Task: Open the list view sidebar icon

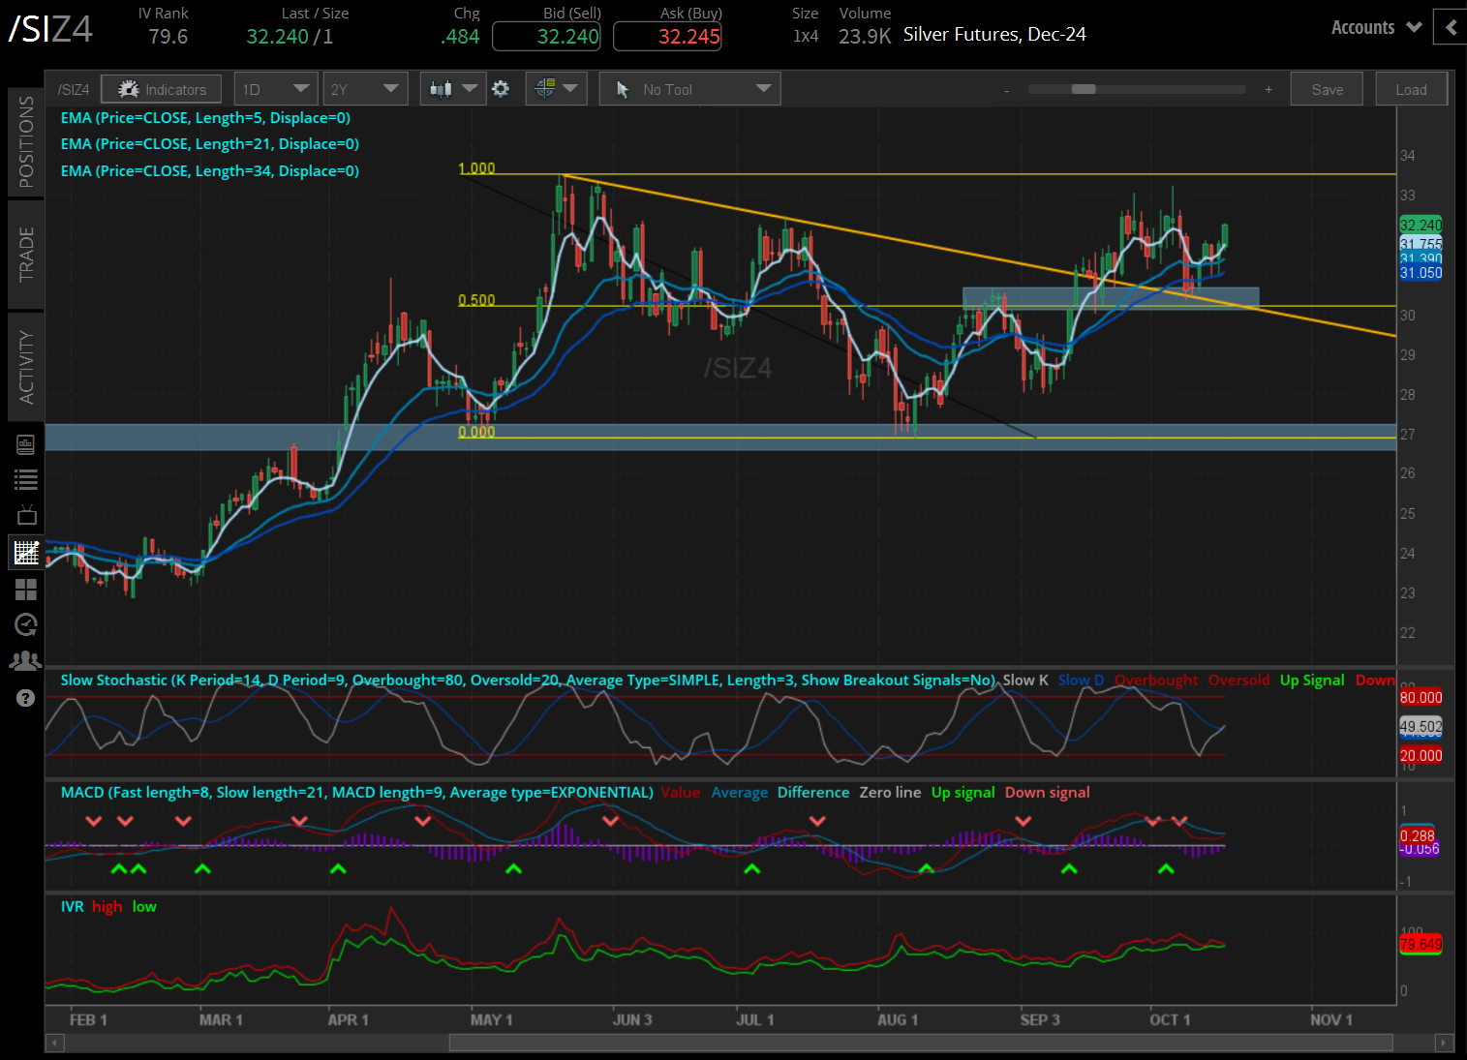Action: coord(26,479)
